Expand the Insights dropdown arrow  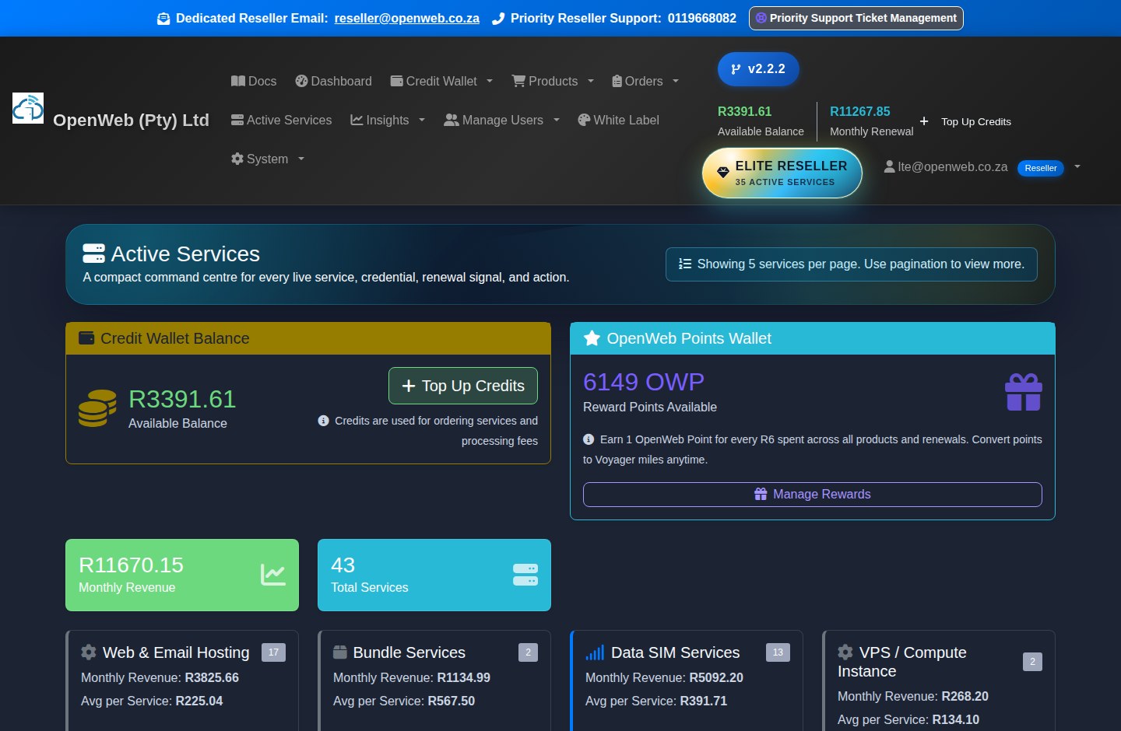pos(422,120)
